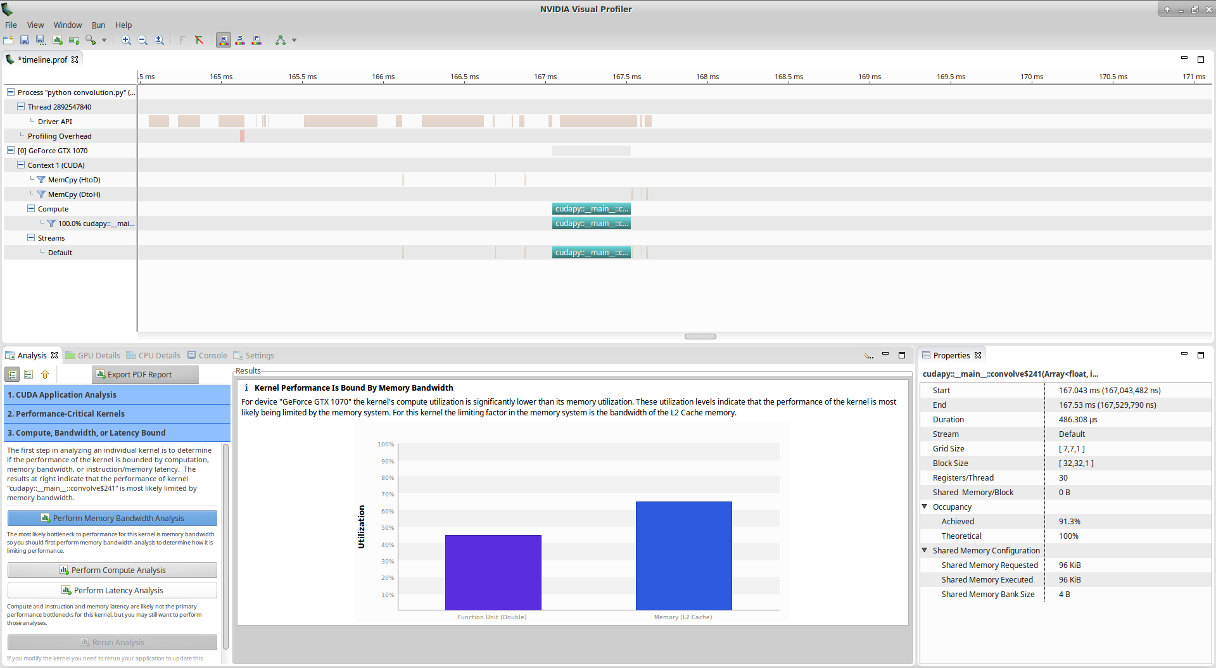Click Perform Compute Analysis button
Screen dimensions: 1216x668
112,570
